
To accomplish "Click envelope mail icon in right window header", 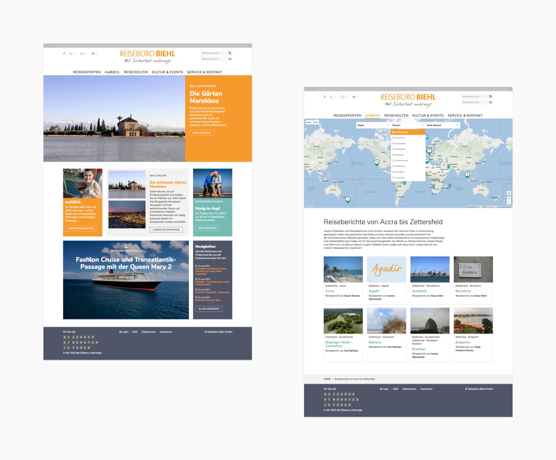I will tap(342, 97).
